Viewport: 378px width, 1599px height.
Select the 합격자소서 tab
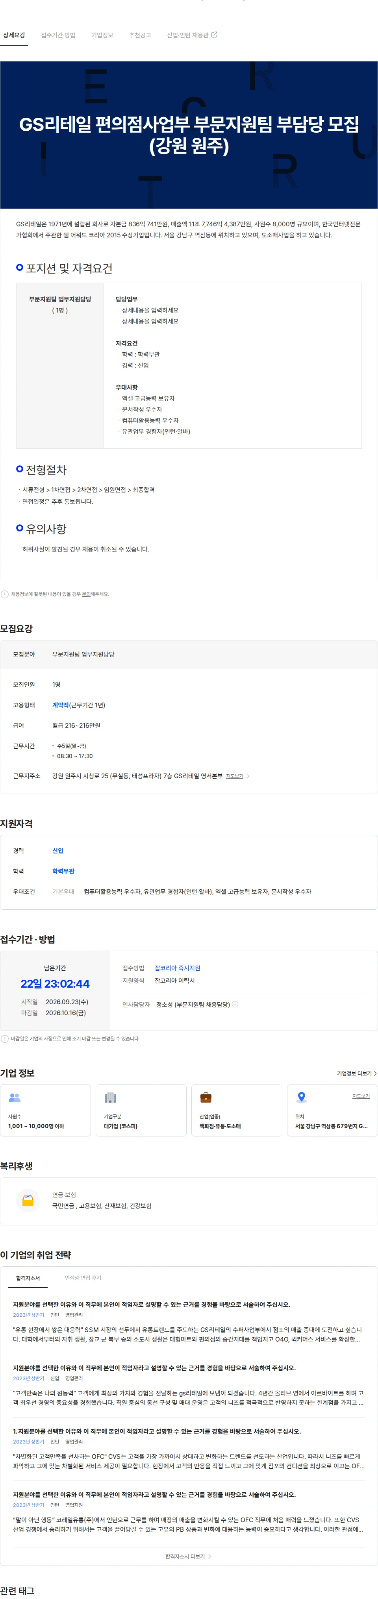28,1278
